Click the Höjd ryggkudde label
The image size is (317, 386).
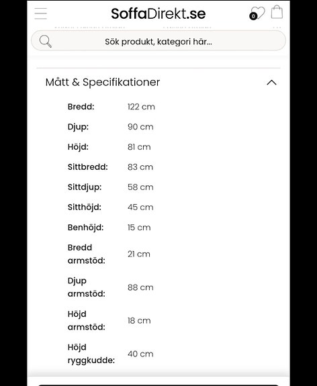[x=91, y=354]
